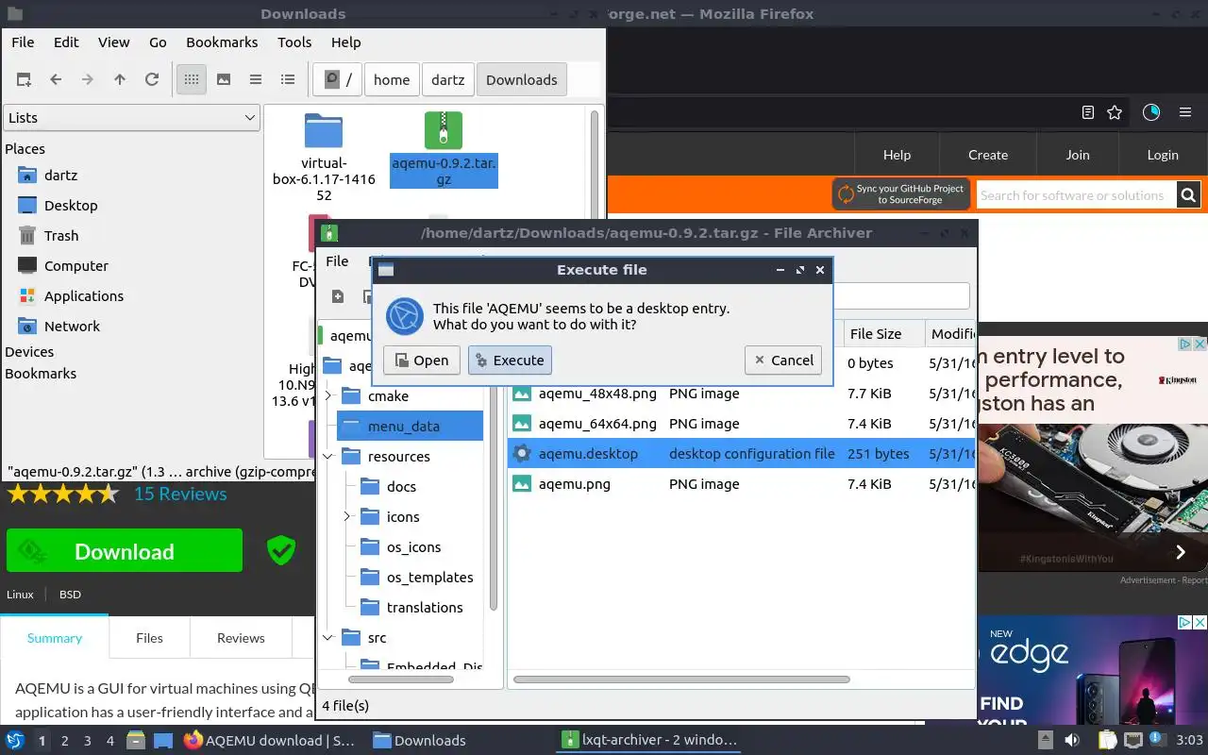Switch file manager to thumbnail view

(x=224, y=79)
